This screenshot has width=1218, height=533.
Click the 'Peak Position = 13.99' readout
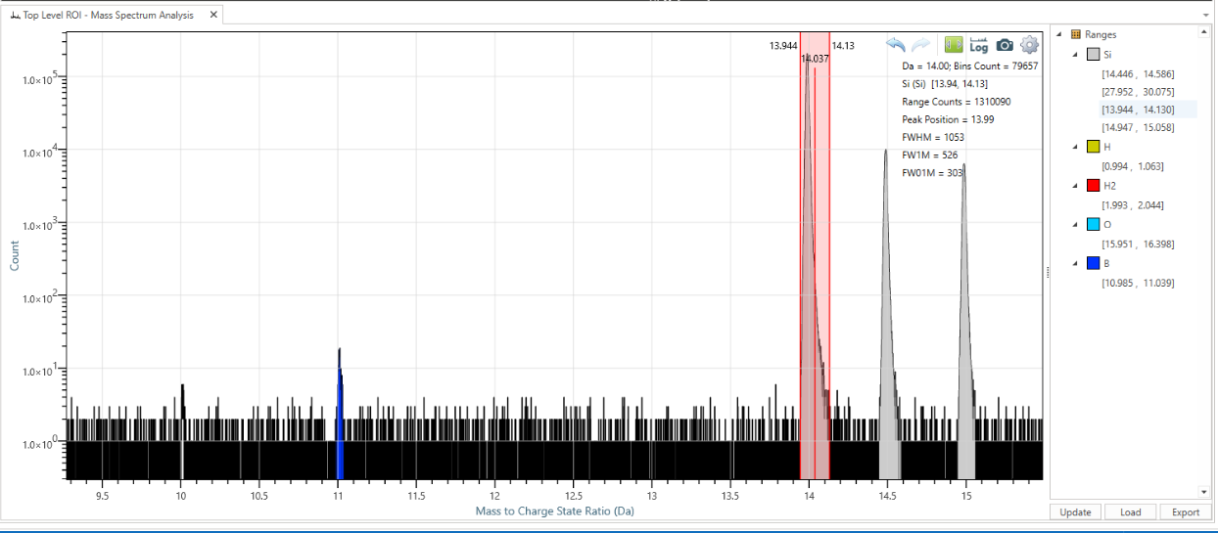(x=948, y=119)
